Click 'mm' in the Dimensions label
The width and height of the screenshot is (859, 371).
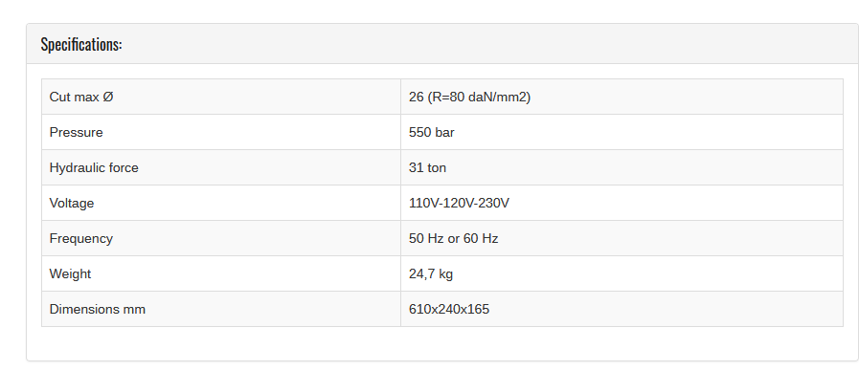pos(135,309)
